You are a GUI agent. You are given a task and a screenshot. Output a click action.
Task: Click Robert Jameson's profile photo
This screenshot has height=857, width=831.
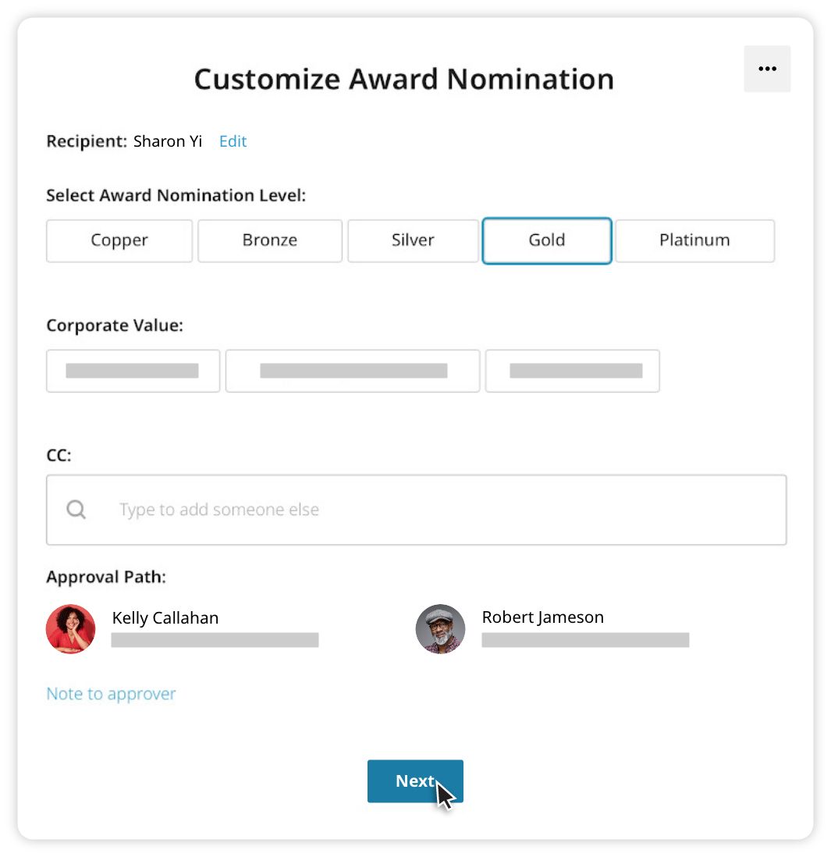[x=440, y=628]
